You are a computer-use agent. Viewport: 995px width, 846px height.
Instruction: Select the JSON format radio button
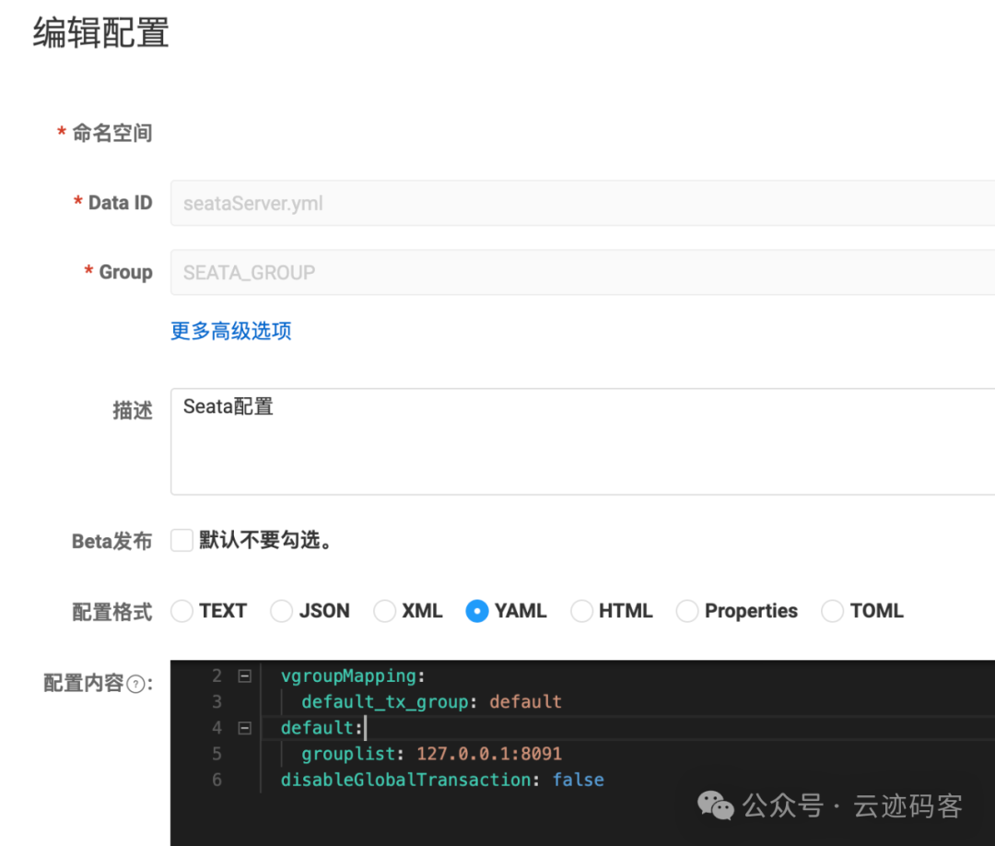point(281,611)
